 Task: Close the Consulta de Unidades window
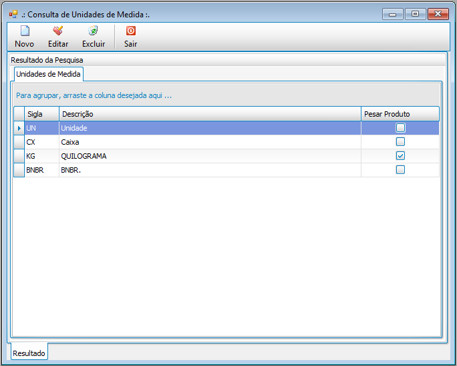pyautogui.click(x=438, y=14)
